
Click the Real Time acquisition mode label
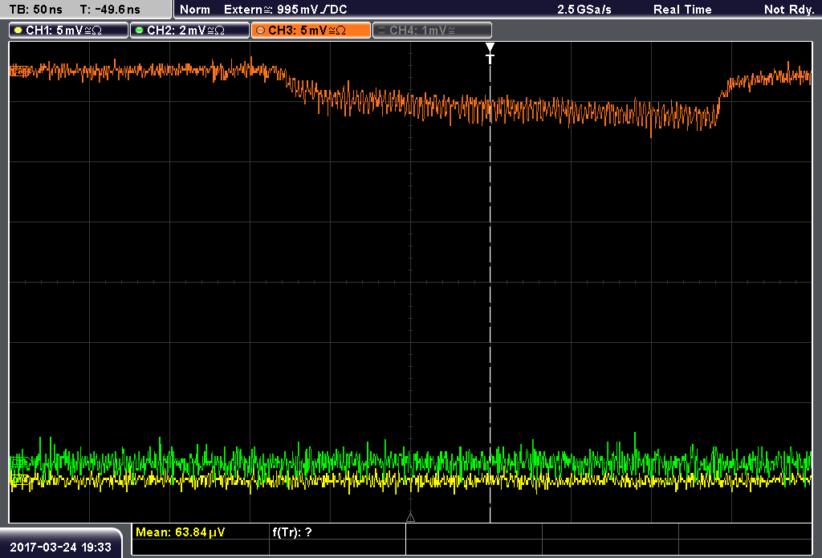[x=682, y=10]
